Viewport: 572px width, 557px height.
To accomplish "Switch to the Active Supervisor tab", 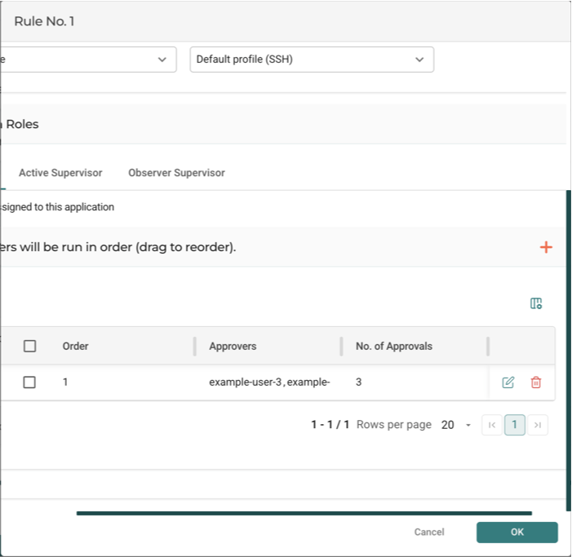I will (x=60, y=173).
